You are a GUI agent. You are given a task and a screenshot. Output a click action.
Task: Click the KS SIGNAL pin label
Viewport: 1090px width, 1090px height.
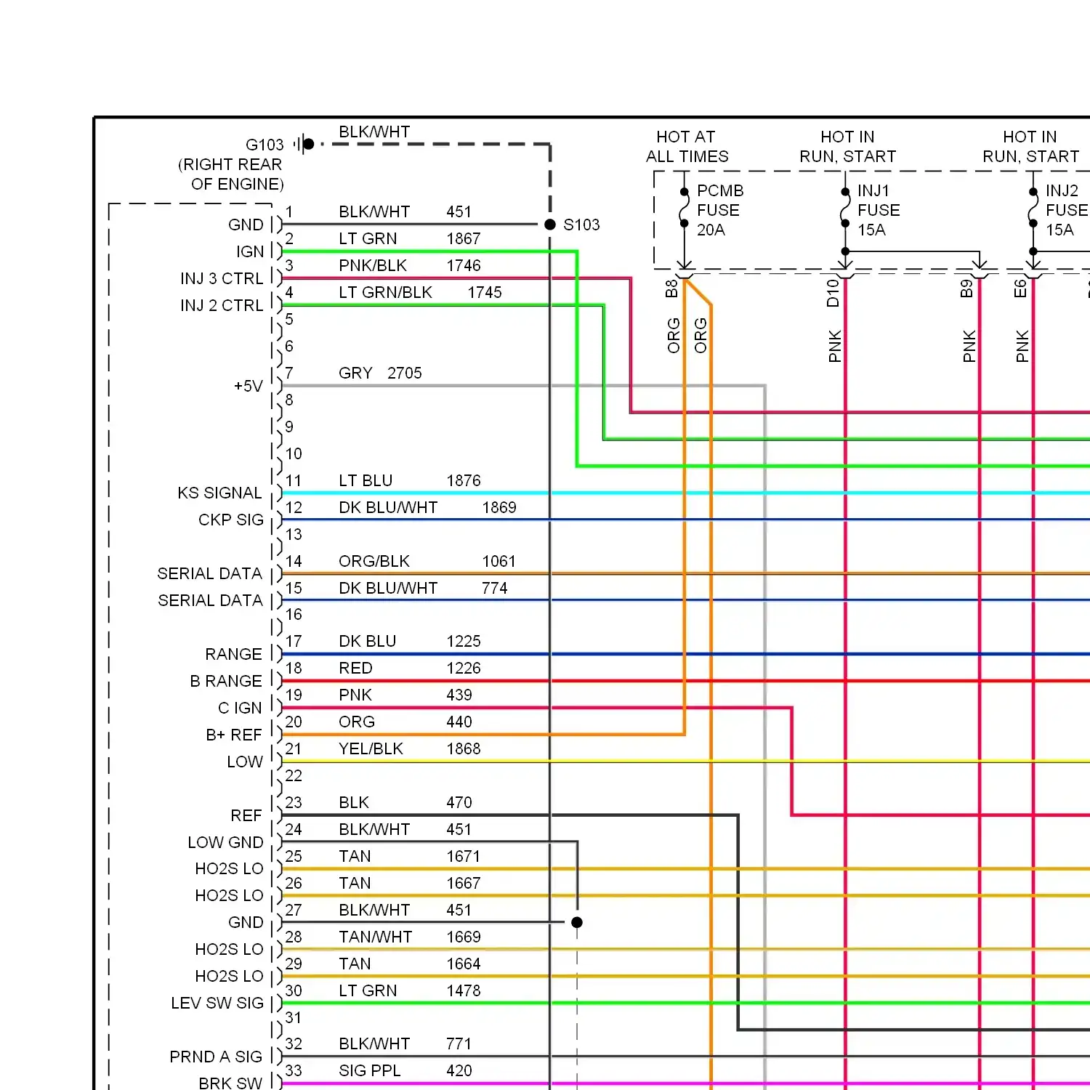point(219,493)
